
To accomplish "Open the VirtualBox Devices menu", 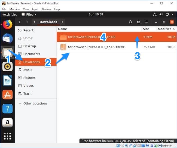I will (46, 9).
